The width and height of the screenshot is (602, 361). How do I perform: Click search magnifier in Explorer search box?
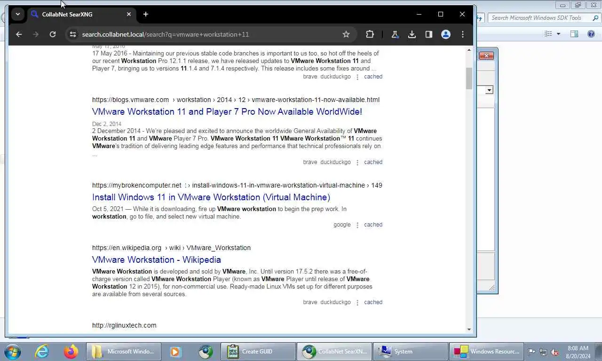(596, 18)
